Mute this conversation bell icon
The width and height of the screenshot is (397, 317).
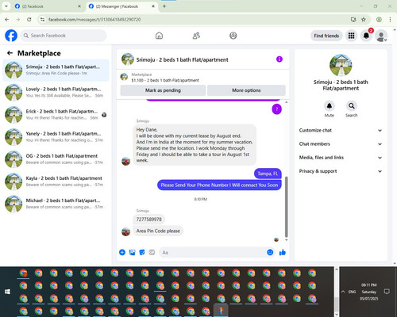(329, 106)
